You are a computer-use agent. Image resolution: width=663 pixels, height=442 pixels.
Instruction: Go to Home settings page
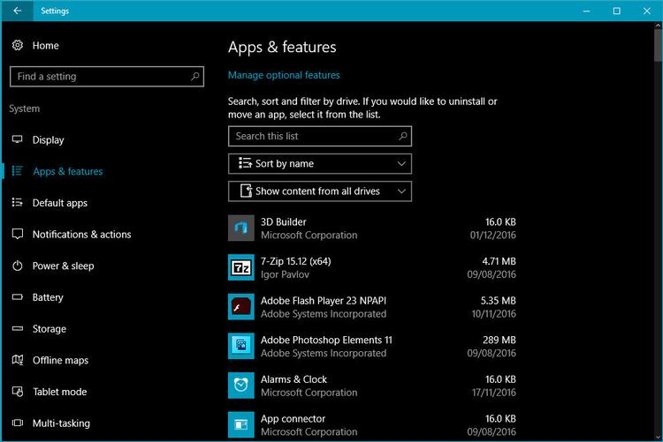tap(46, 46)
